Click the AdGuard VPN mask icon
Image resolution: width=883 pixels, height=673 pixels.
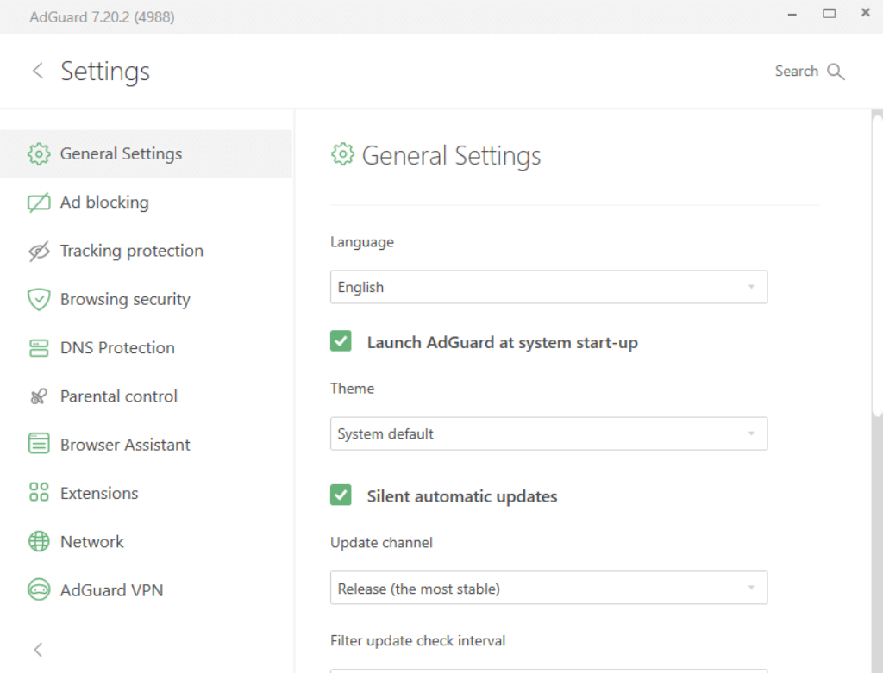click(x=39, y=589)
